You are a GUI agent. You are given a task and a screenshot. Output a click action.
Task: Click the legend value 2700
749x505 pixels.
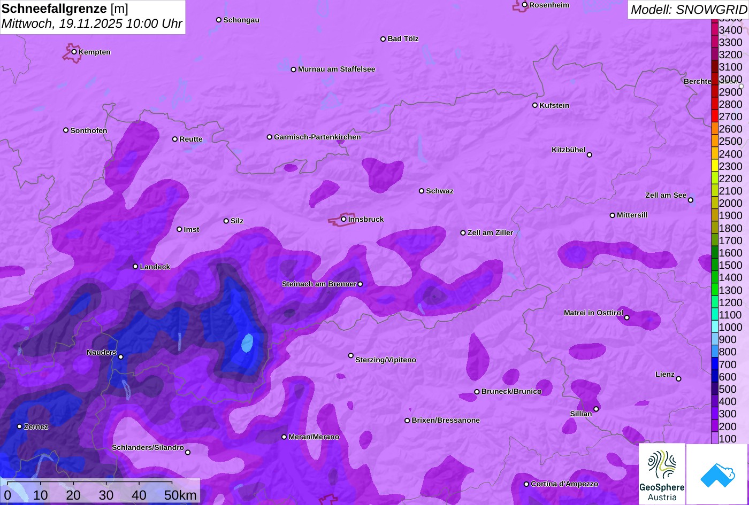731,116
